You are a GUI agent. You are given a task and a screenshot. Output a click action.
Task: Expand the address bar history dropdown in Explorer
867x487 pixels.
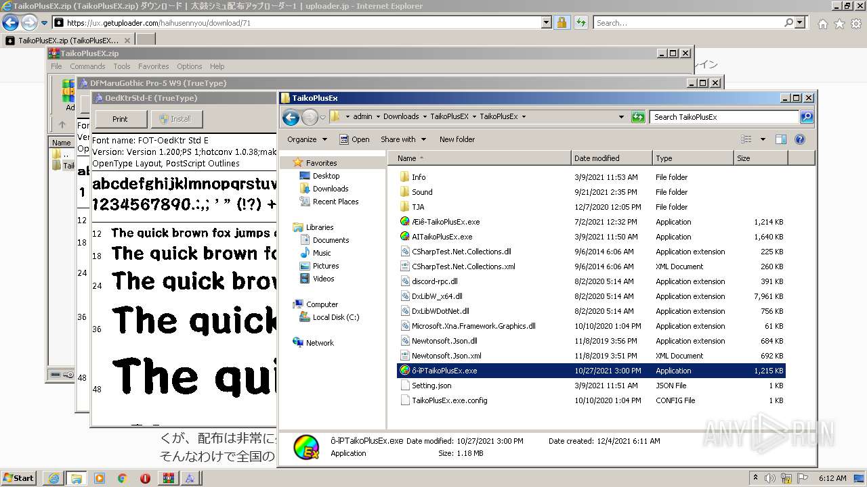click(621, 117)
